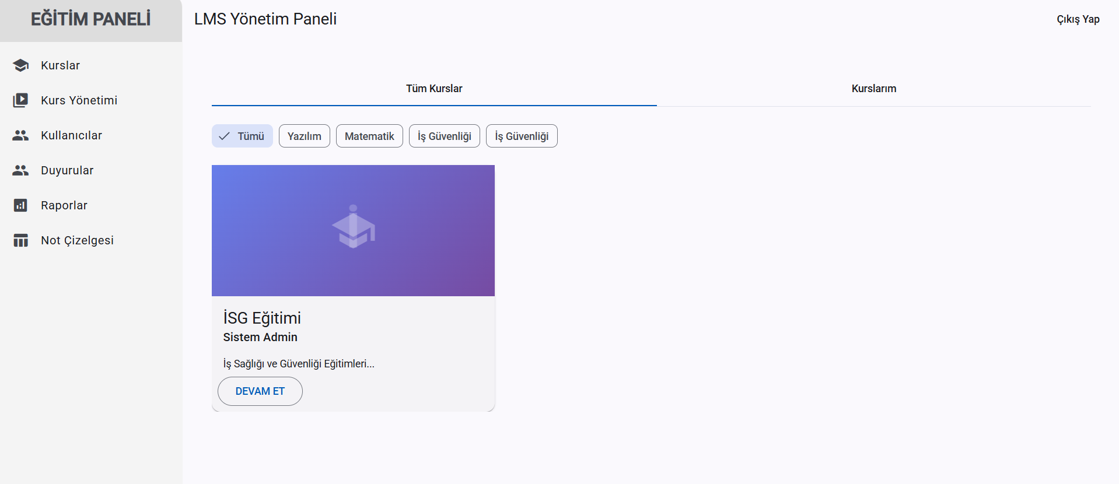
Task: Click the graduation cap icon on course banner
Action: coord(353,227)
